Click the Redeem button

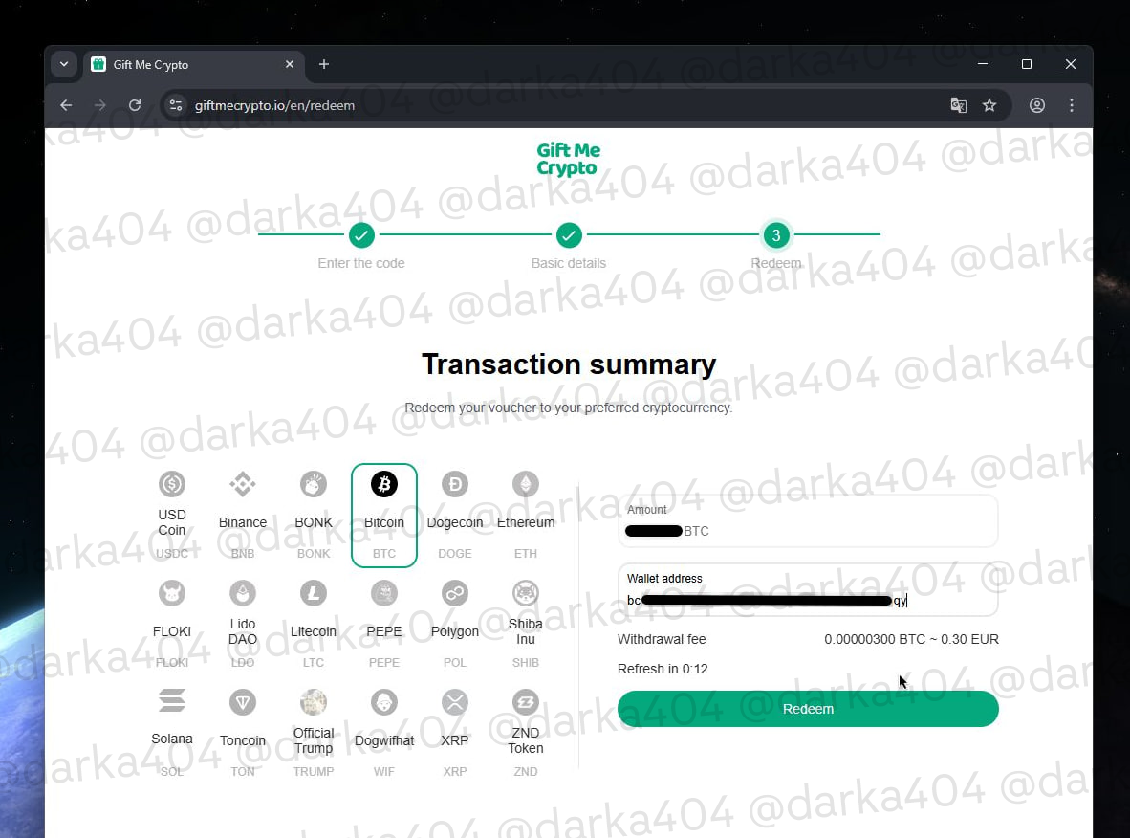coord(808,709)
